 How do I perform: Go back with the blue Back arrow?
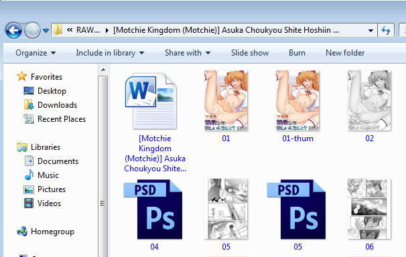click(x=13, y=31)
